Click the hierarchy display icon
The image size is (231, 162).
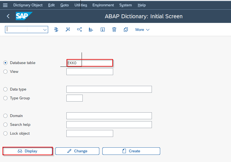91,30
